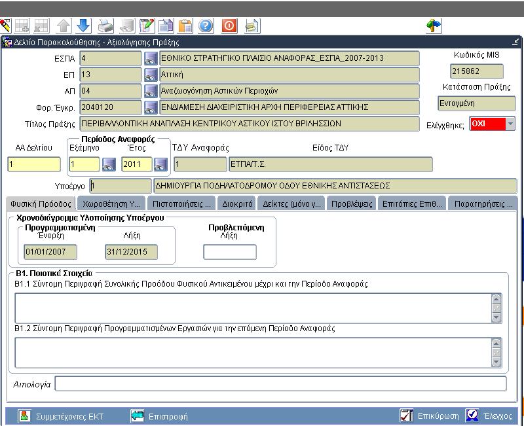Click the ΑΑ Δελτίου input field
Screen dimensions: 524x426
pyautogui.click(x=34, y=165)
